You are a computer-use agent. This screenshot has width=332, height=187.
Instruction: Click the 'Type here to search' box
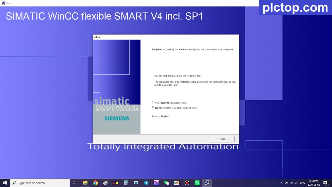click(x=40, y=183)
